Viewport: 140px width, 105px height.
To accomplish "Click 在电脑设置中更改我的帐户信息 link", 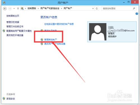I will pyautogui.click(x=59, y=24).
